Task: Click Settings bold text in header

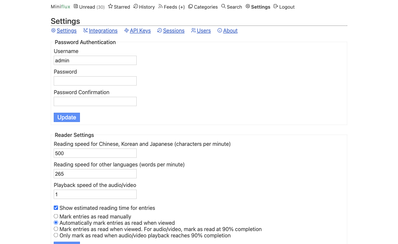Action: (x=261, y=7)
